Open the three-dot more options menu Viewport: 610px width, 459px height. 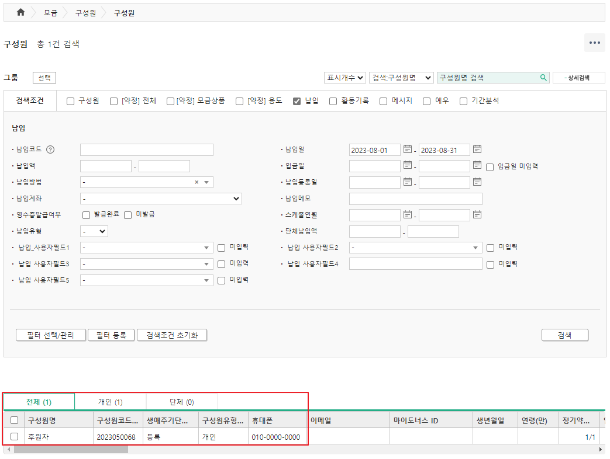595,43
